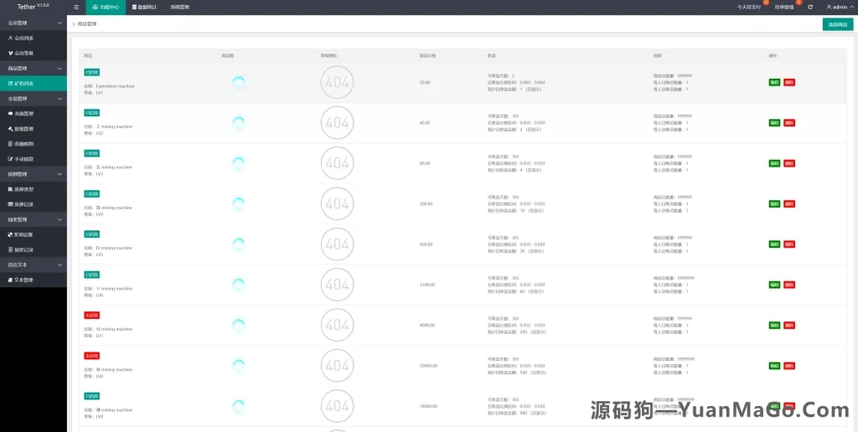858x432 pixels.
Task: Click the green 添加商品 button
Action: 837,24
